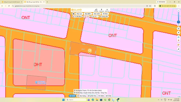This screenshot has width=181, height=102.
Task: Open the color palette map style button
Action: click(x=178, y=45)
